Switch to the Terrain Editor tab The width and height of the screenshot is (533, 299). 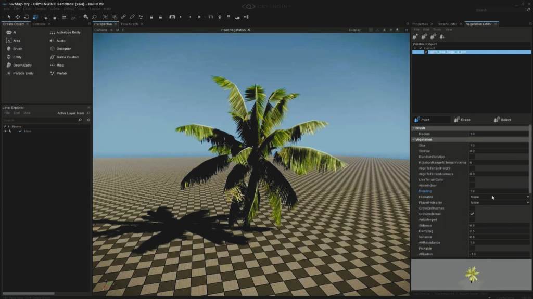[x=447, y=24]
